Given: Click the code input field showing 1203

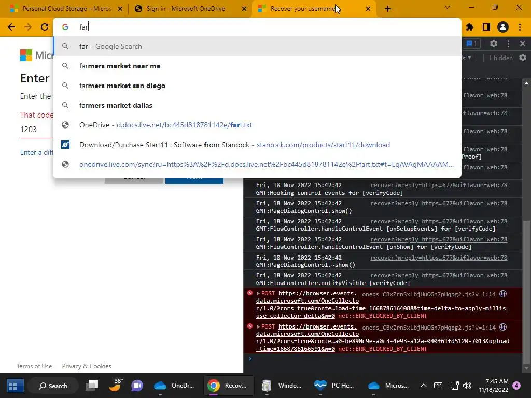Looking at the screenshot, I should click(x=37, y=130).
